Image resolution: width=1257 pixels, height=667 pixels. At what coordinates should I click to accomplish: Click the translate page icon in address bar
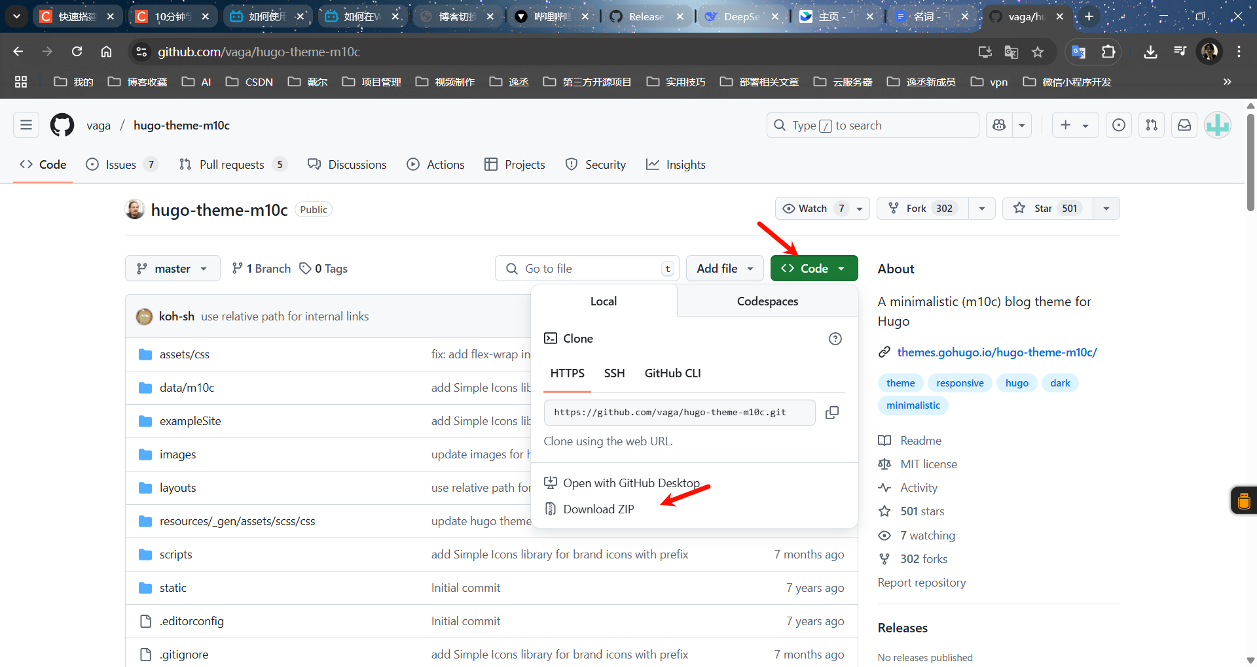click(x=1011, y=52)
